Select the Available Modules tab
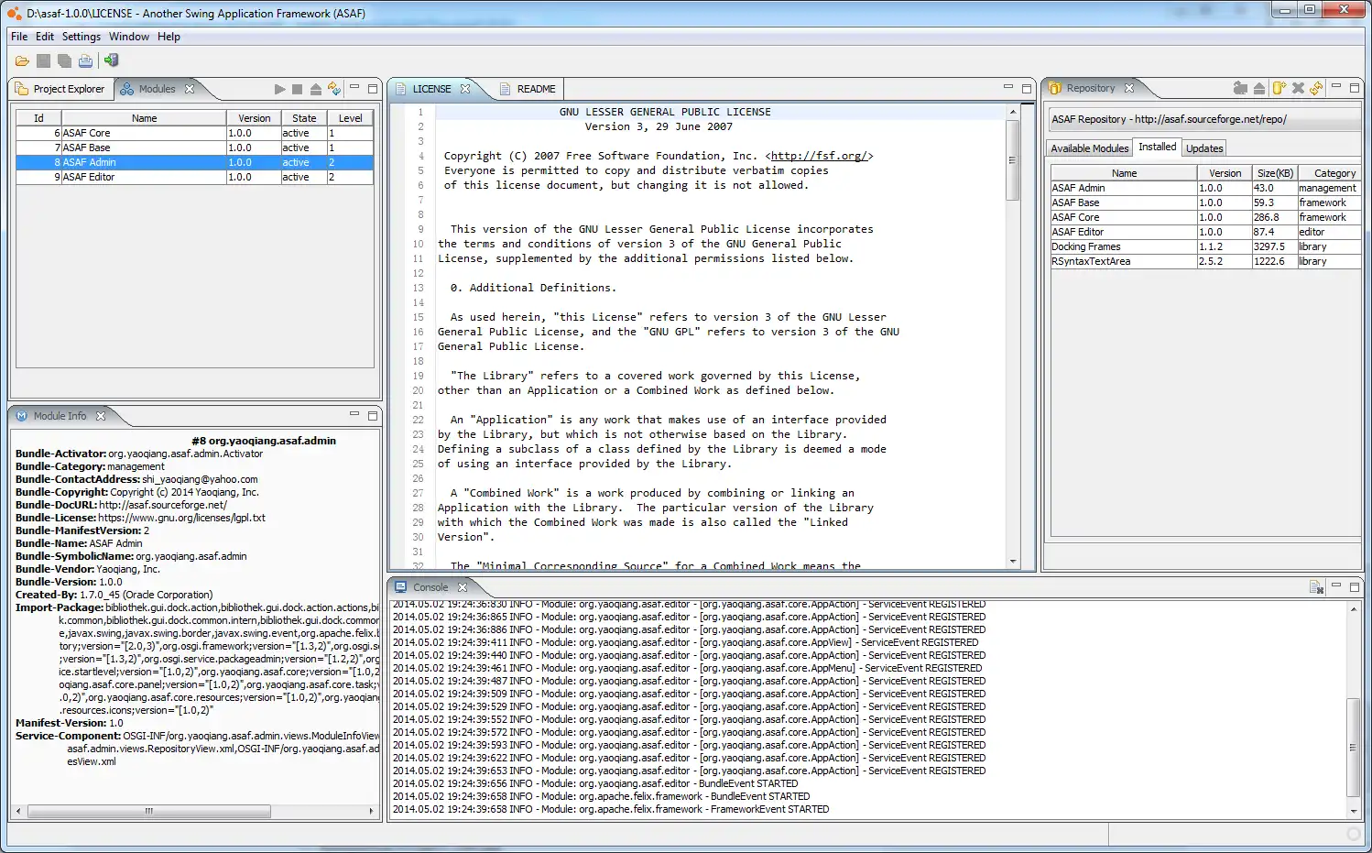This screenshot has height=853, width=1372. point(1089,148)
